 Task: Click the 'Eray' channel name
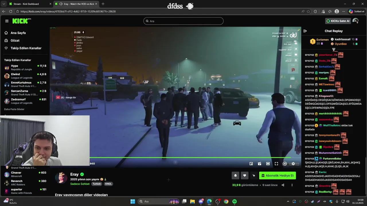[x=75, y=174]
